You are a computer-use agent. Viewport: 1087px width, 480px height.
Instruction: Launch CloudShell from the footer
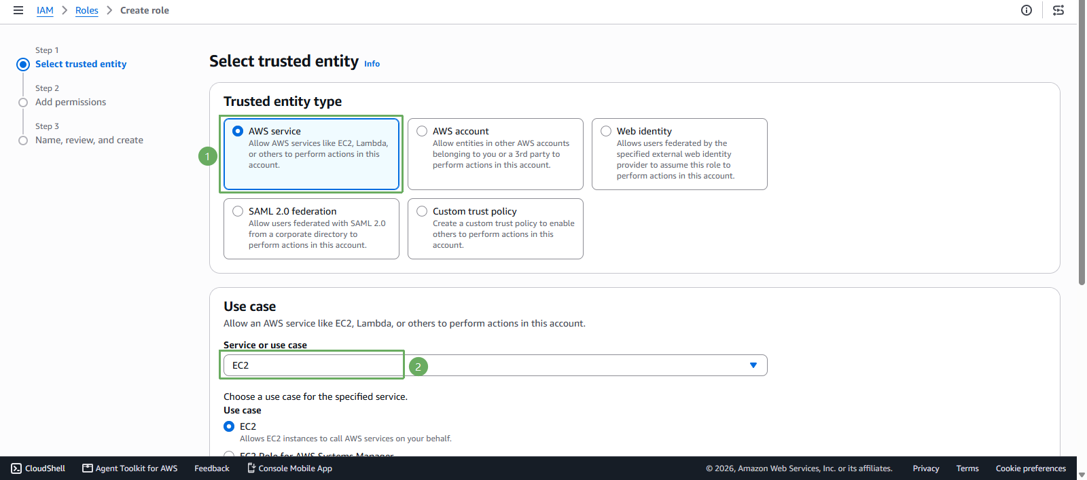coord(39,468)
